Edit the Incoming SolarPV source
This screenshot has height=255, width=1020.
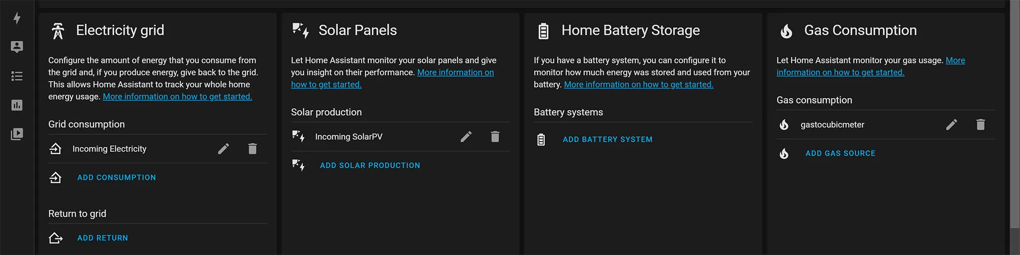tap(466, 137)
